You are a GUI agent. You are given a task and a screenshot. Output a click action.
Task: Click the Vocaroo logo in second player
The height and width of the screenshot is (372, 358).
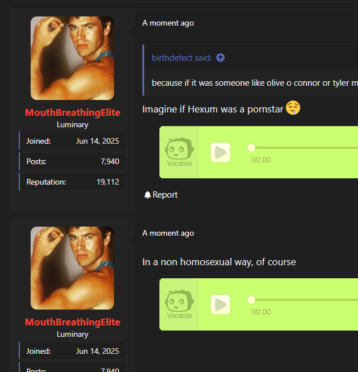point(179,304)
